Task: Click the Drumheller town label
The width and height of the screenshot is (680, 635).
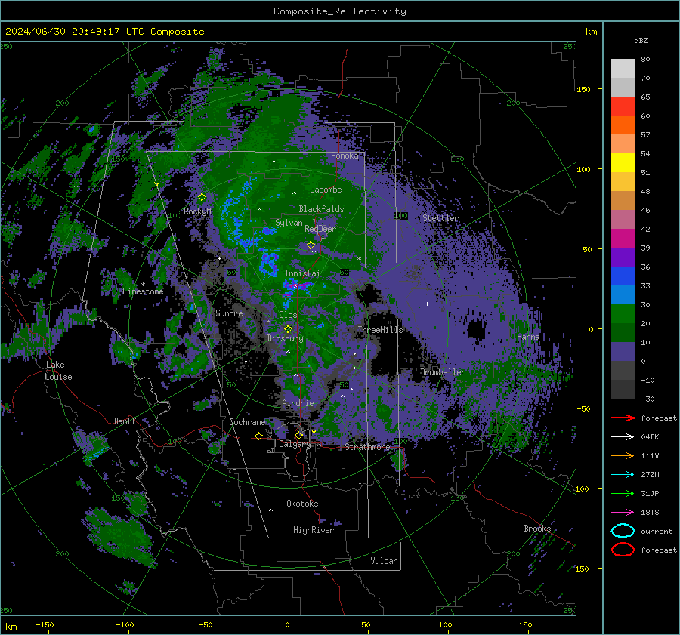Action: (x=442, y=372)
